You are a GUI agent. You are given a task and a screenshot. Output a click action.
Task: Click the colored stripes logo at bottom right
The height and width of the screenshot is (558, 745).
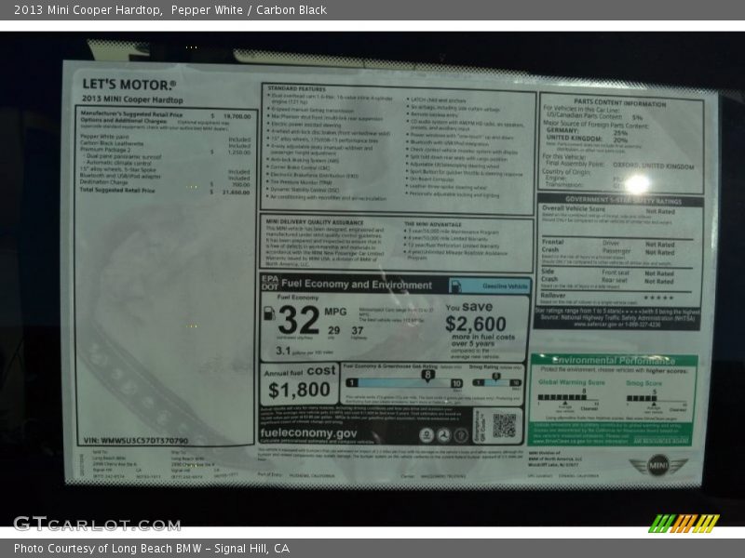(x=684, y=524)
